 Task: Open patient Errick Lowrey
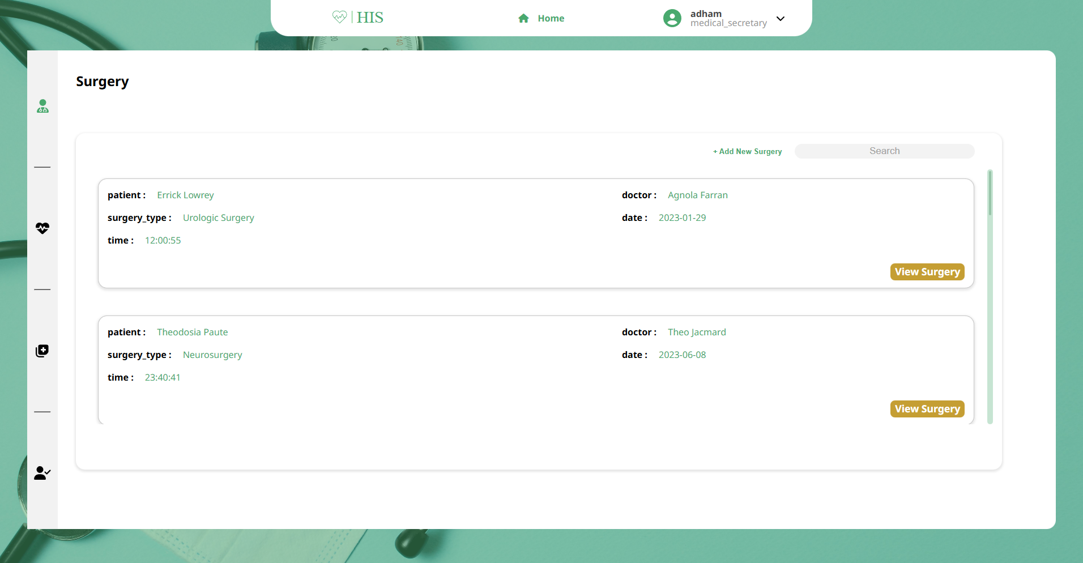pos(185,195)
